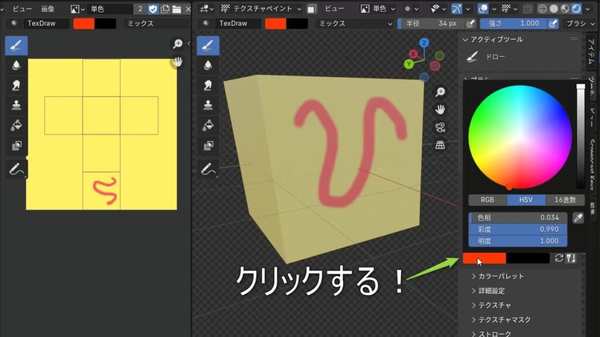
Task: Switch perspective/orthographic grid icon in viewport
Action: point(440,145)
